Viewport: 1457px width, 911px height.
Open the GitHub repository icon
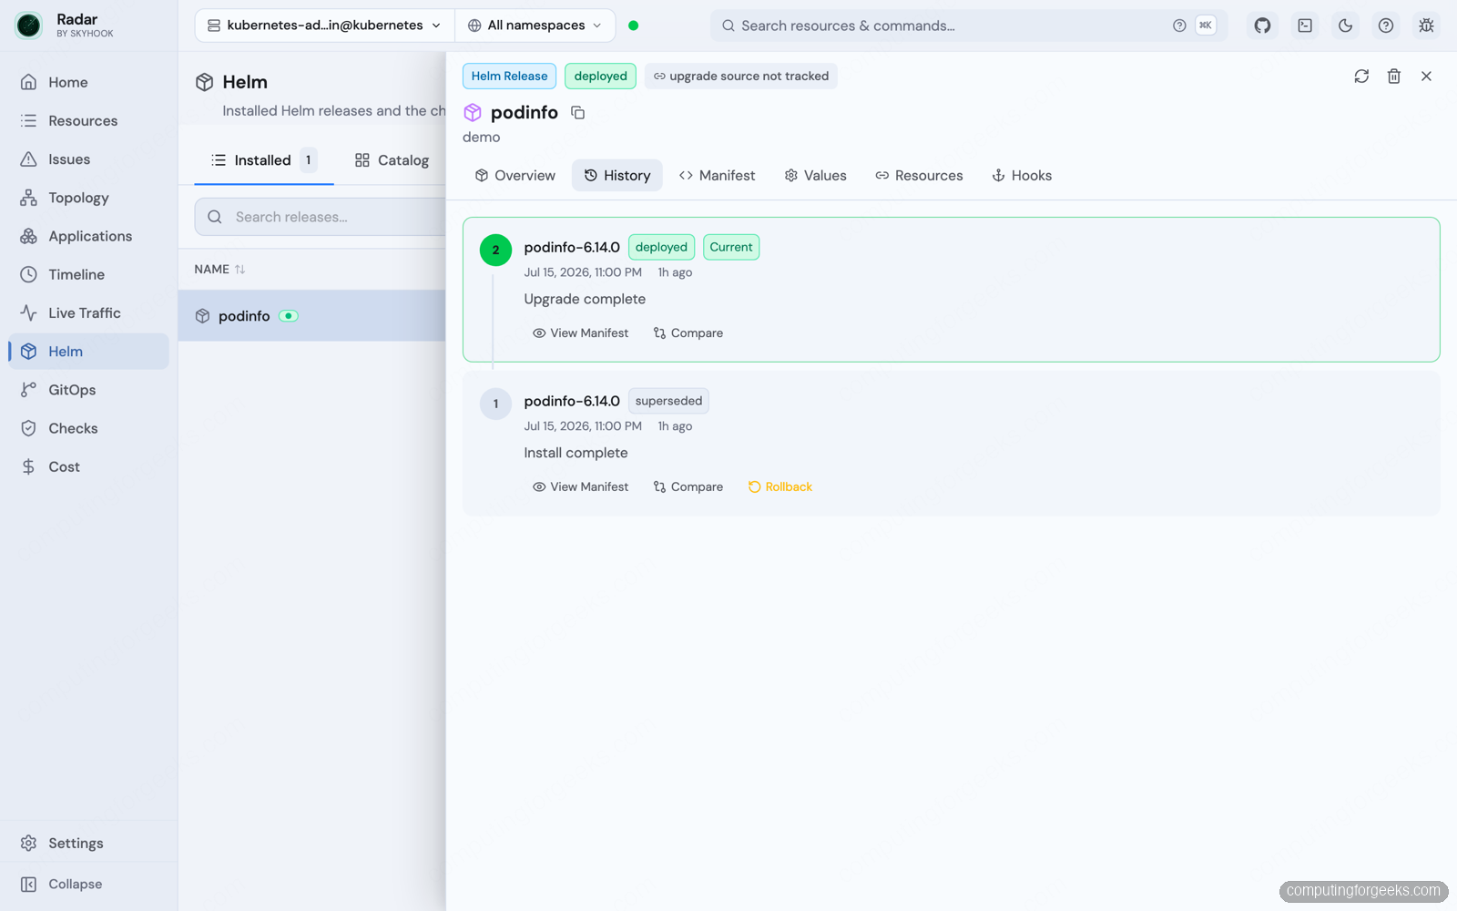(x=1262, y=26)
